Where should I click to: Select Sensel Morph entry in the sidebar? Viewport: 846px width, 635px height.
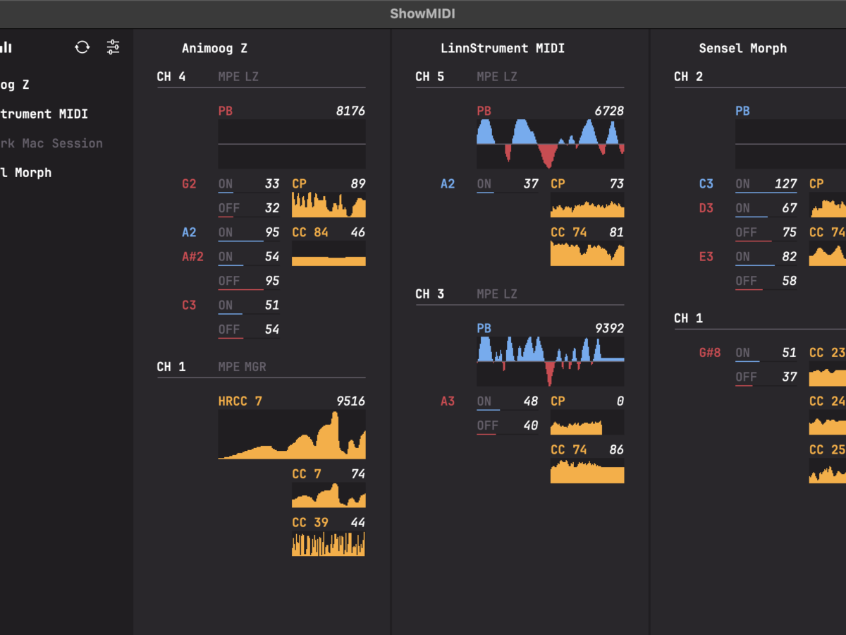25,173
